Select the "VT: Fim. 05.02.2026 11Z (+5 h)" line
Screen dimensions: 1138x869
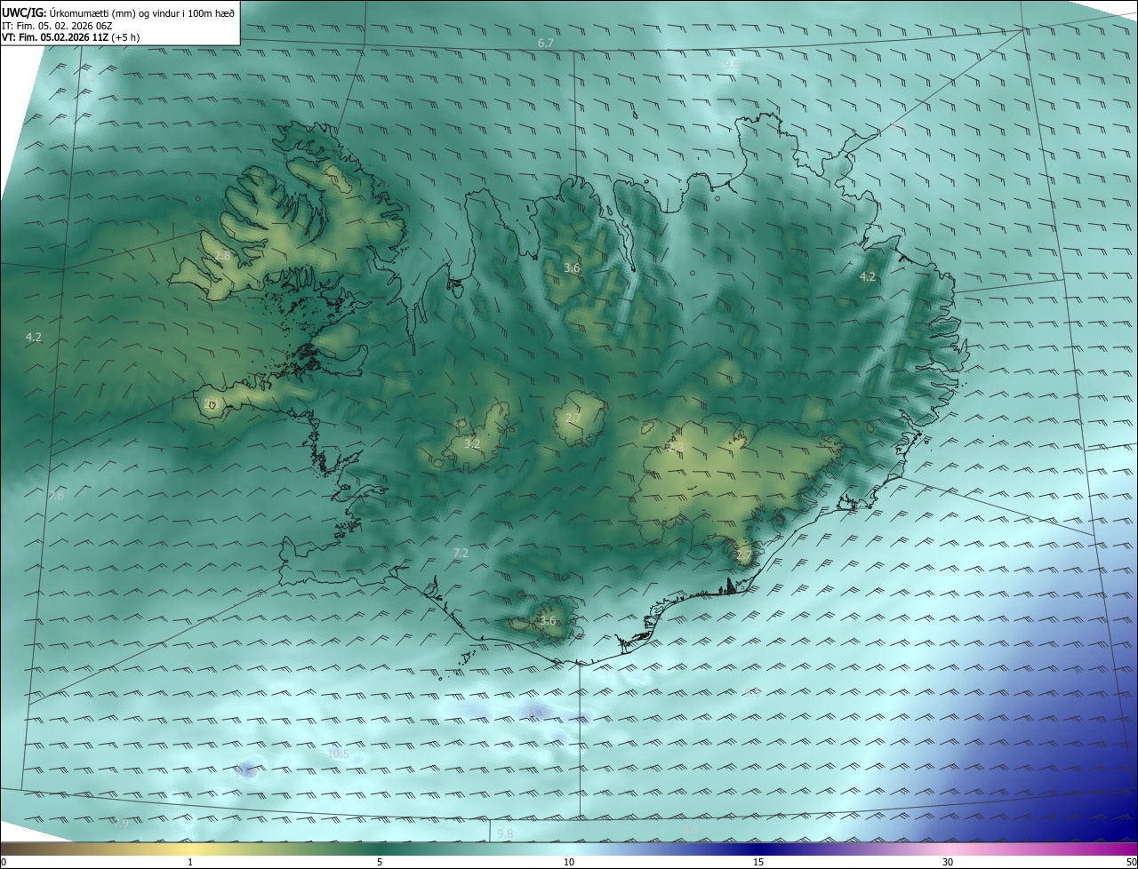(70, 37)
